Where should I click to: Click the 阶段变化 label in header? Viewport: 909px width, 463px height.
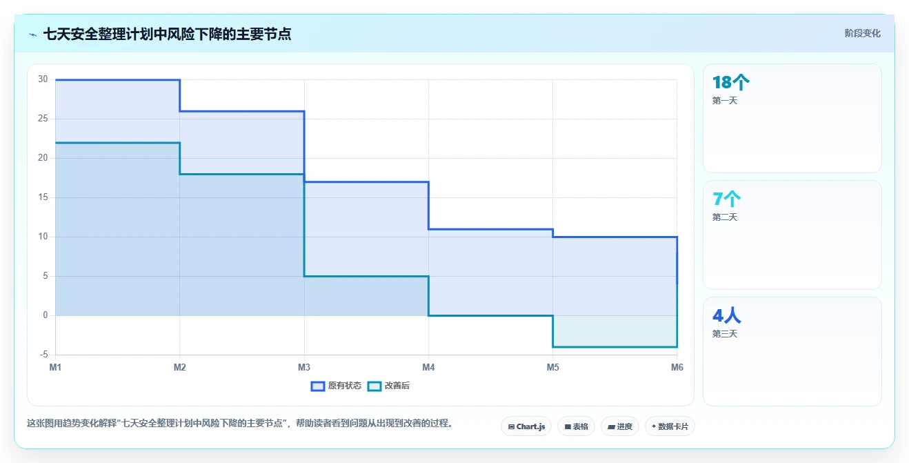862,33
